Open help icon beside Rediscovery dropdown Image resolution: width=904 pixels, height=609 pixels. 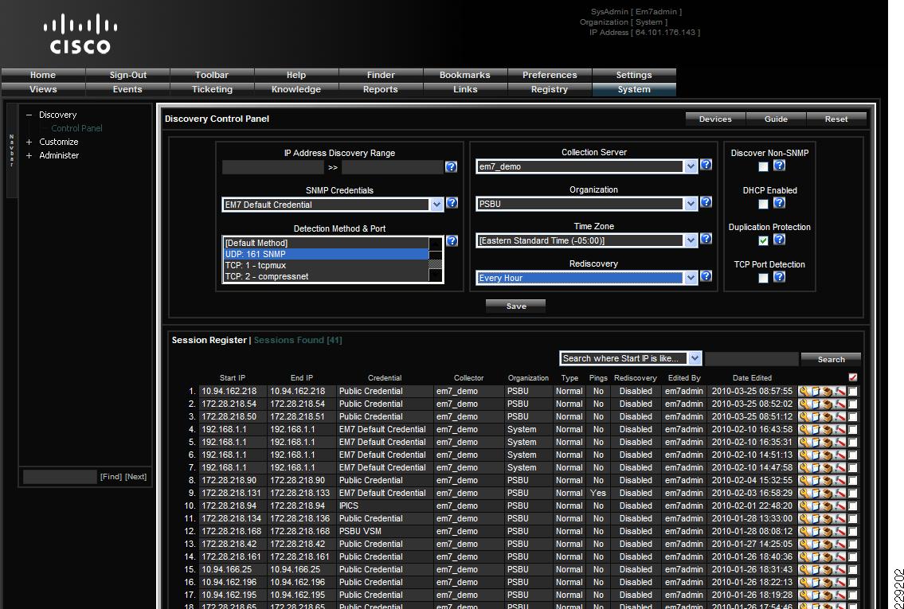(706, 276)
